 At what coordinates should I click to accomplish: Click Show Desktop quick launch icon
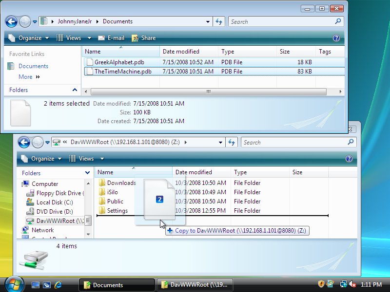click(x=36, y=285)
